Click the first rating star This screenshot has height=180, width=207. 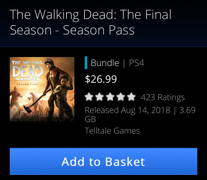pos(89,97)
